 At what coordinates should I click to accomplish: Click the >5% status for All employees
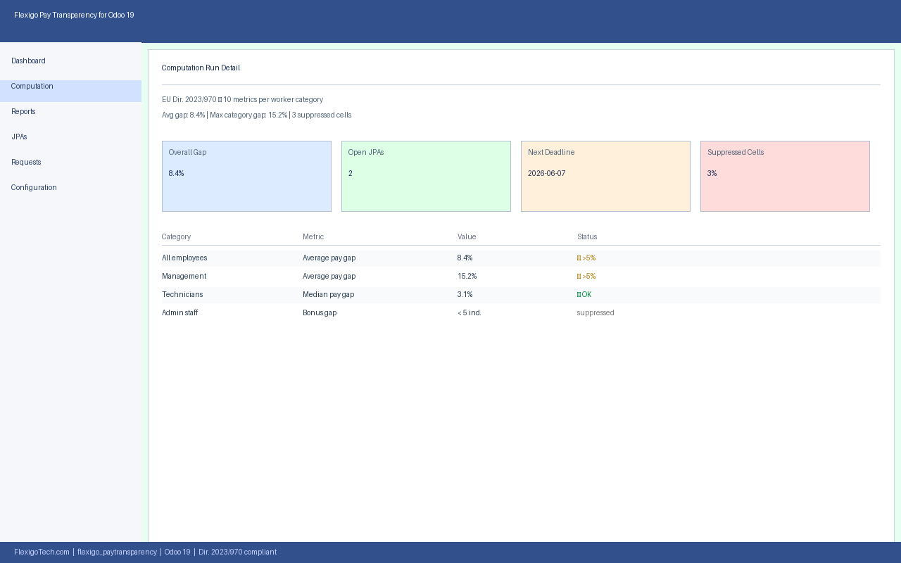click(586, 258)
